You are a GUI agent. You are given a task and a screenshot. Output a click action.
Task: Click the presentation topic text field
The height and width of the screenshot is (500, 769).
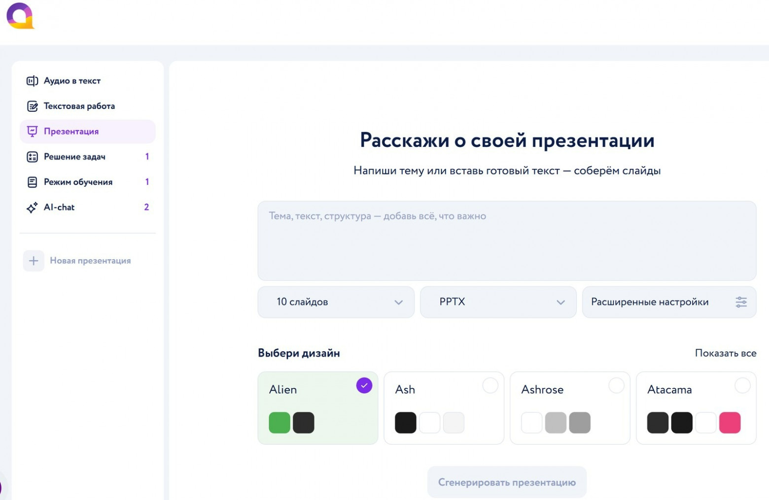pos(507,241)
